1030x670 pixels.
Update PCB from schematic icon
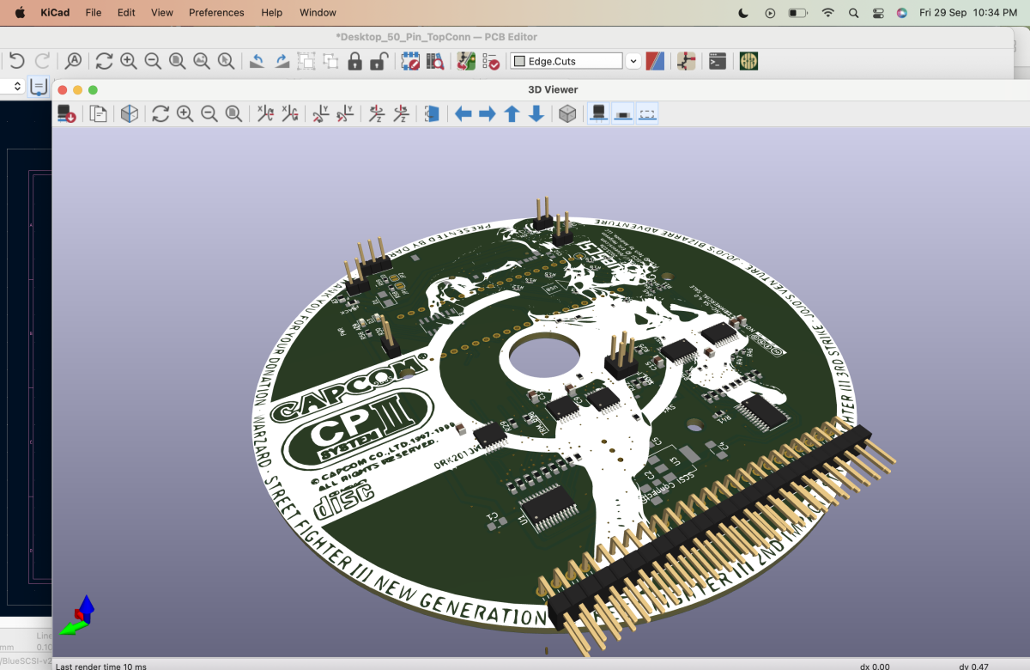(466, 61)
